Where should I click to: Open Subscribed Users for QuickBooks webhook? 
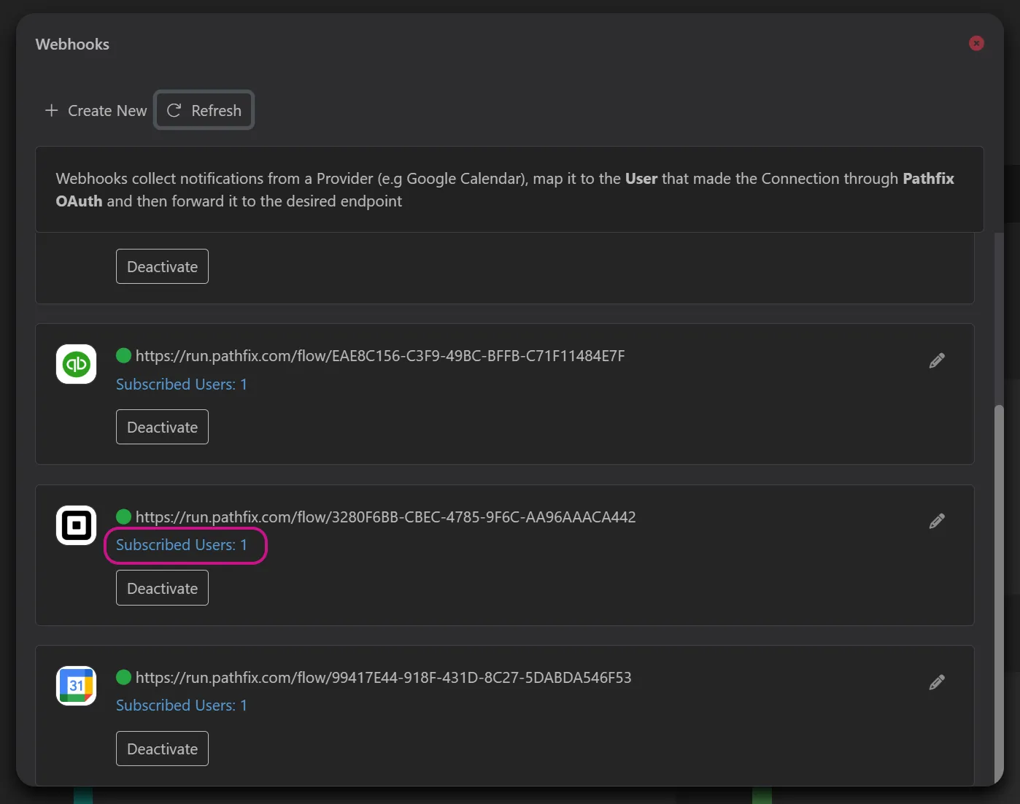pos(182,384)
